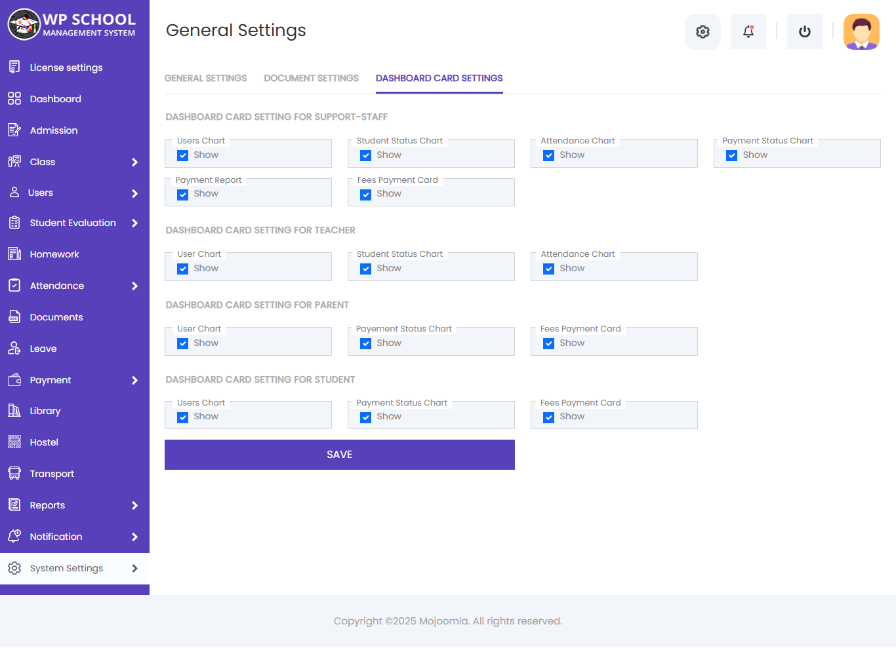Click the Student Evaluation icon
Viewport: 896px width, 648px height.
click(x=14, y=223)
